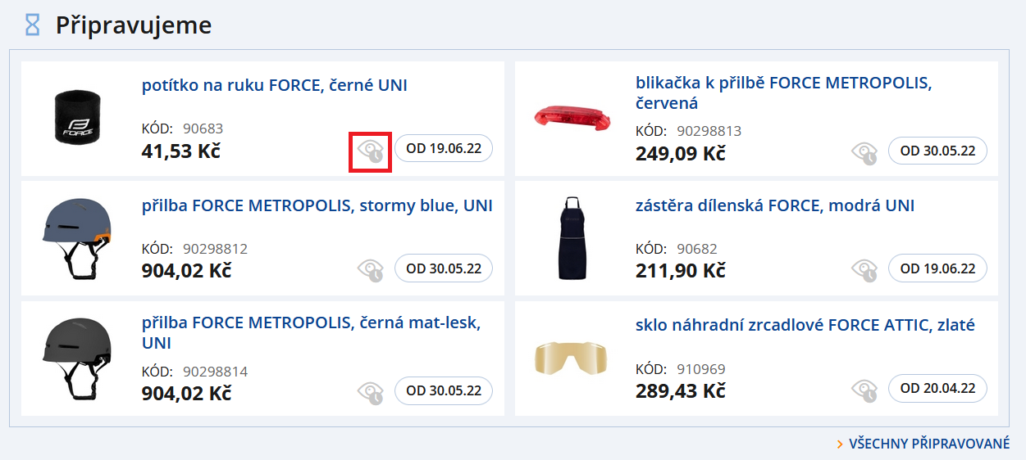Click the gold mirror lens thumbnail
The width and height of the screenshot is (1026, 460).
pyautogui.click(x=570, y=358)
